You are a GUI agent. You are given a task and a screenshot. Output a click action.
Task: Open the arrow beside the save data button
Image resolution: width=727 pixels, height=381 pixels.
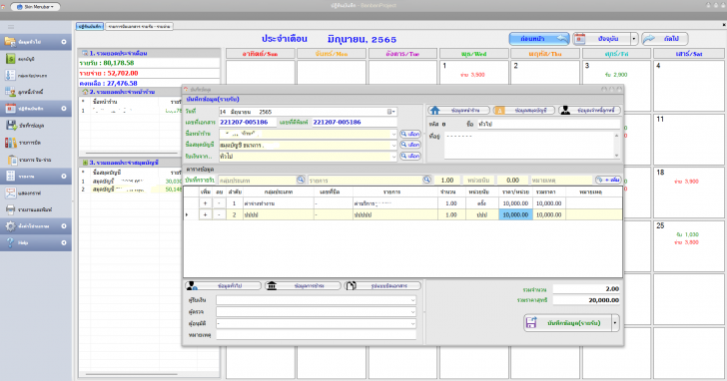(x=615, y=323)
